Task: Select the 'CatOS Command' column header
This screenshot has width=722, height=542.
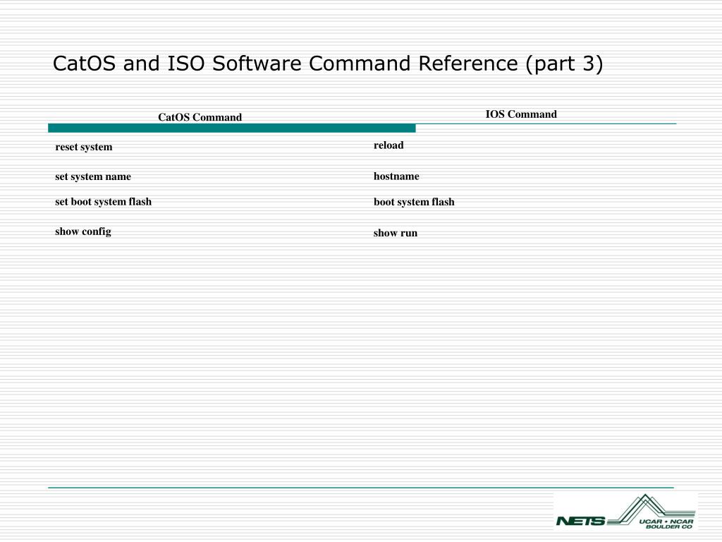Action: pos(200,117)
